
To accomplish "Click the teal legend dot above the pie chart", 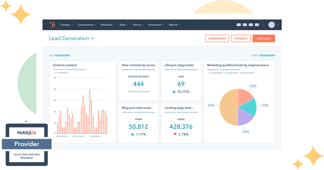I will click(225, 73).
